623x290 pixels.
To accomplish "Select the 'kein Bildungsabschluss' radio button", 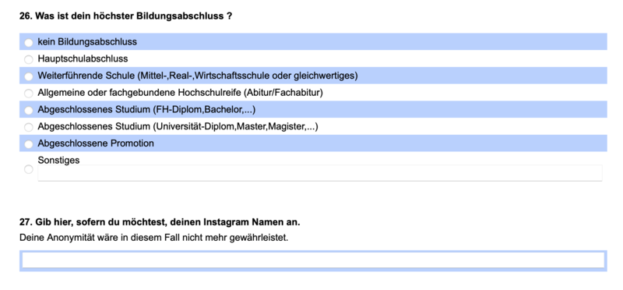I will tap(29, 43).
